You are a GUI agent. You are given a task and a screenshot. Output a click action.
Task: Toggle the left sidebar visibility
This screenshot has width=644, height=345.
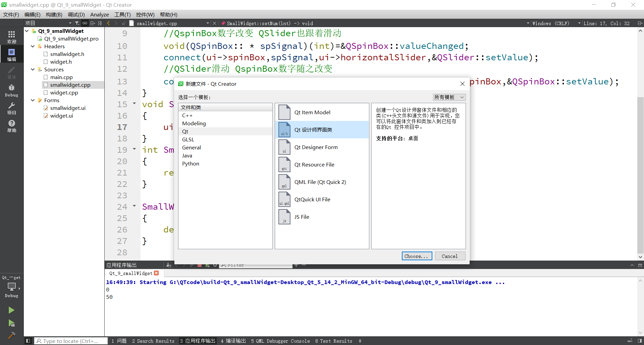pos(28,341)
